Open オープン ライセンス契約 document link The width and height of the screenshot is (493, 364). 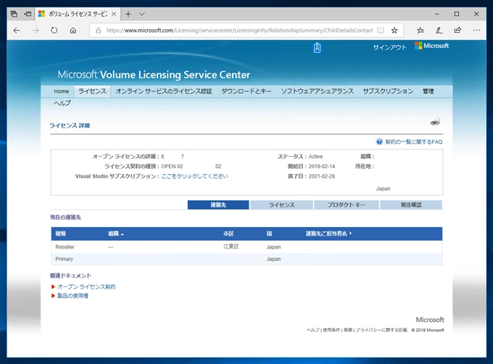[86, 286]
